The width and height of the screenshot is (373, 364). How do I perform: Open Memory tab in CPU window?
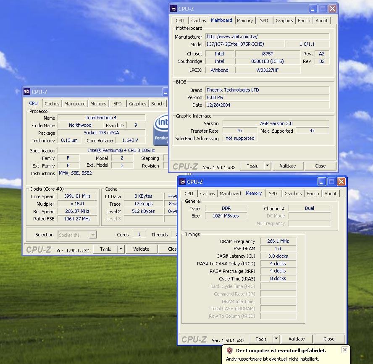click(98, 104)
